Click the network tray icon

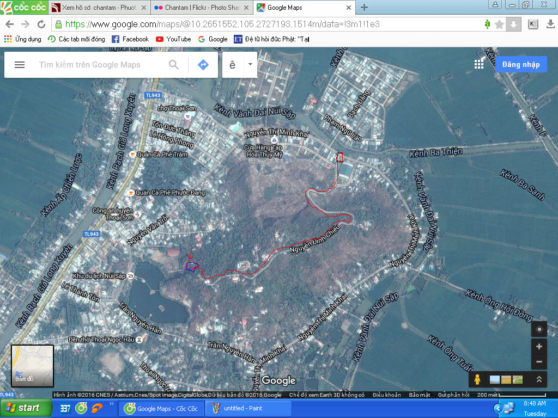(x=510, y=409)
